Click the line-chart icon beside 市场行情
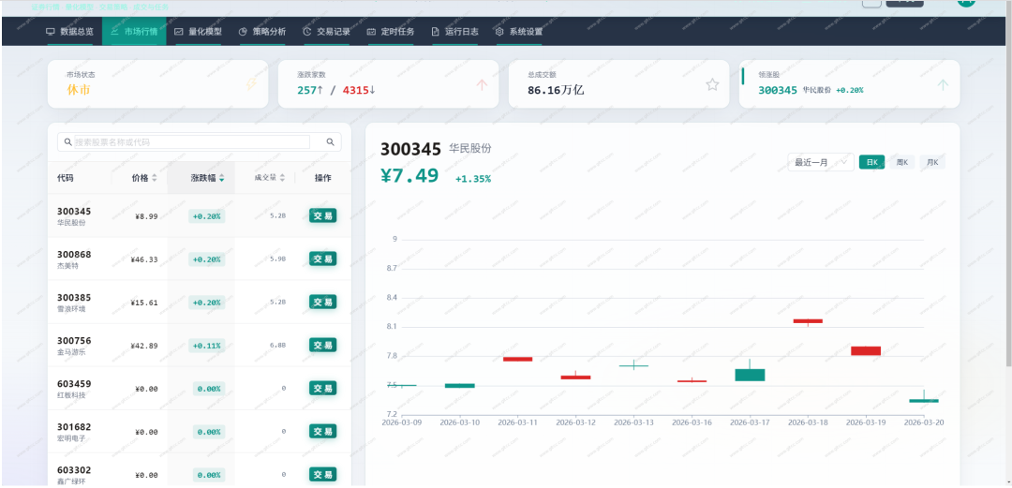The height and width of the screenshot is (488, 1012). tap(114, 31)
